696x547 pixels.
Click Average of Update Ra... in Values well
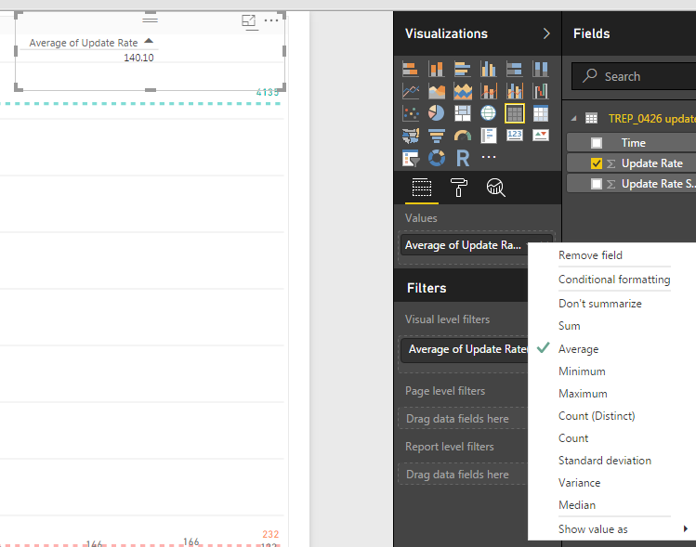pyautogui.click(x=463, y=245)
